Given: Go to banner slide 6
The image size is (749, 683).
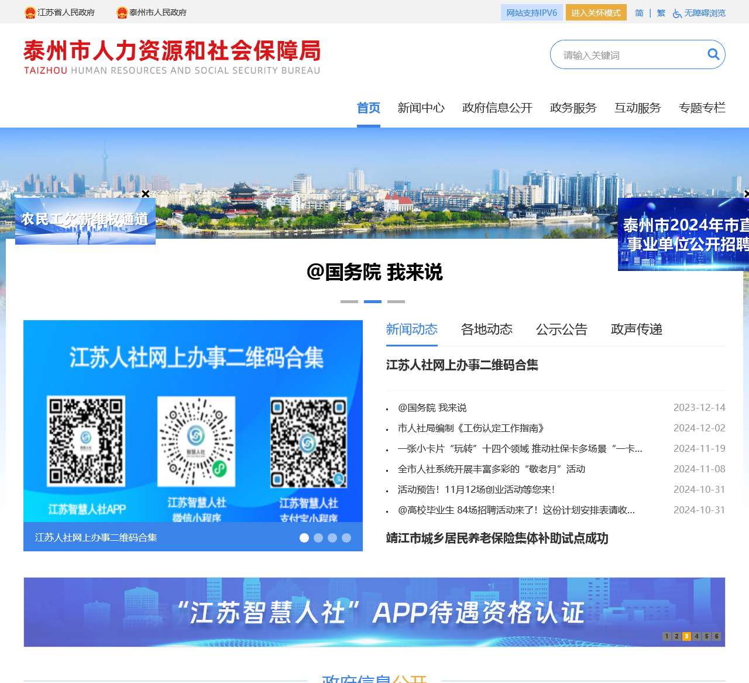Looking at the screenshot, I should point(716,636).
